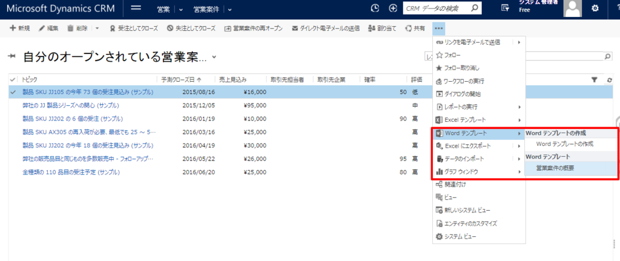Open 製品 SKU JJ202 の今年 18 個 link
The height and width of the screenshot is (261, 620).
tap(88, 145)
